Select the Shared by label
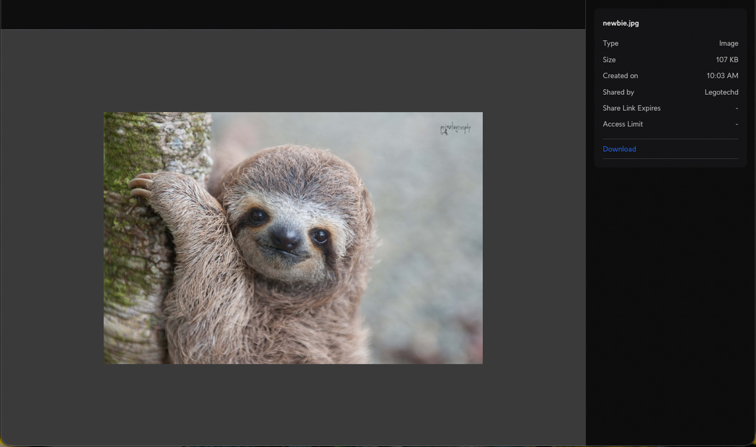This screenshot has width=756, height=447. pyautogui.click(x=618, y=92)
